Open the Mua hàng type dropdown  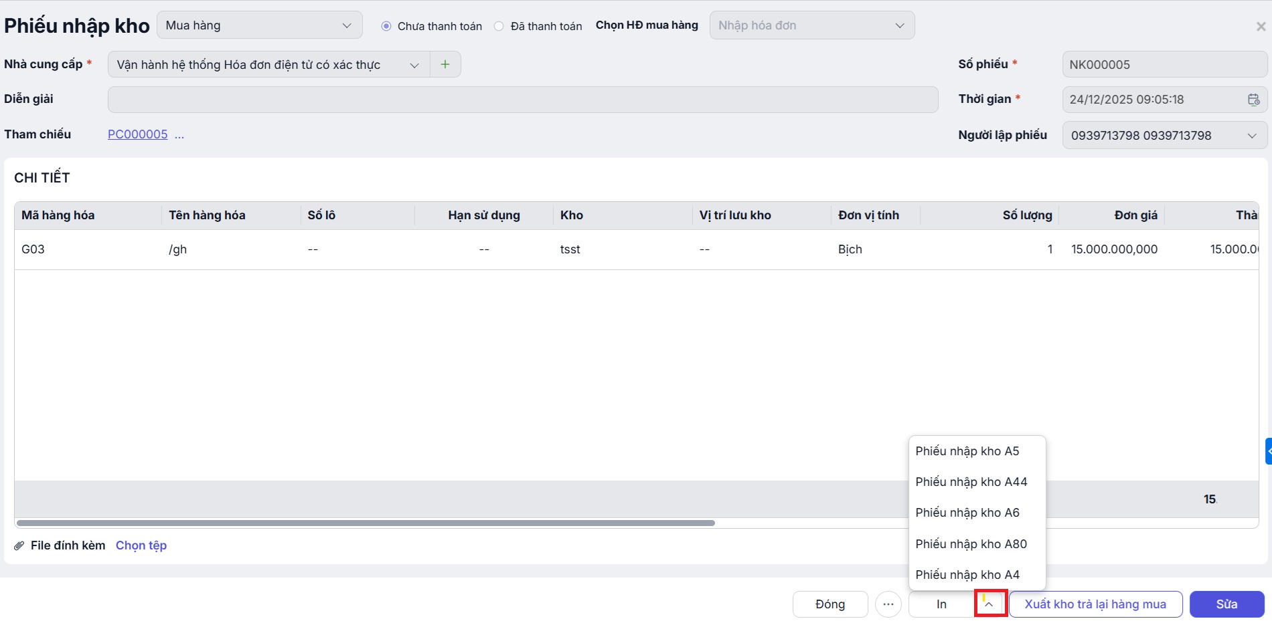[x=259, y=25]
